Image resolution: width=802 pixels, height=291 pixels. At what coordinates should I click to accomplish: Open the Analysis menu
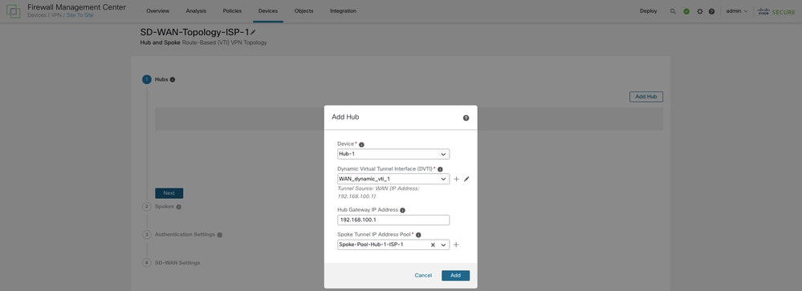click(197, 11)
